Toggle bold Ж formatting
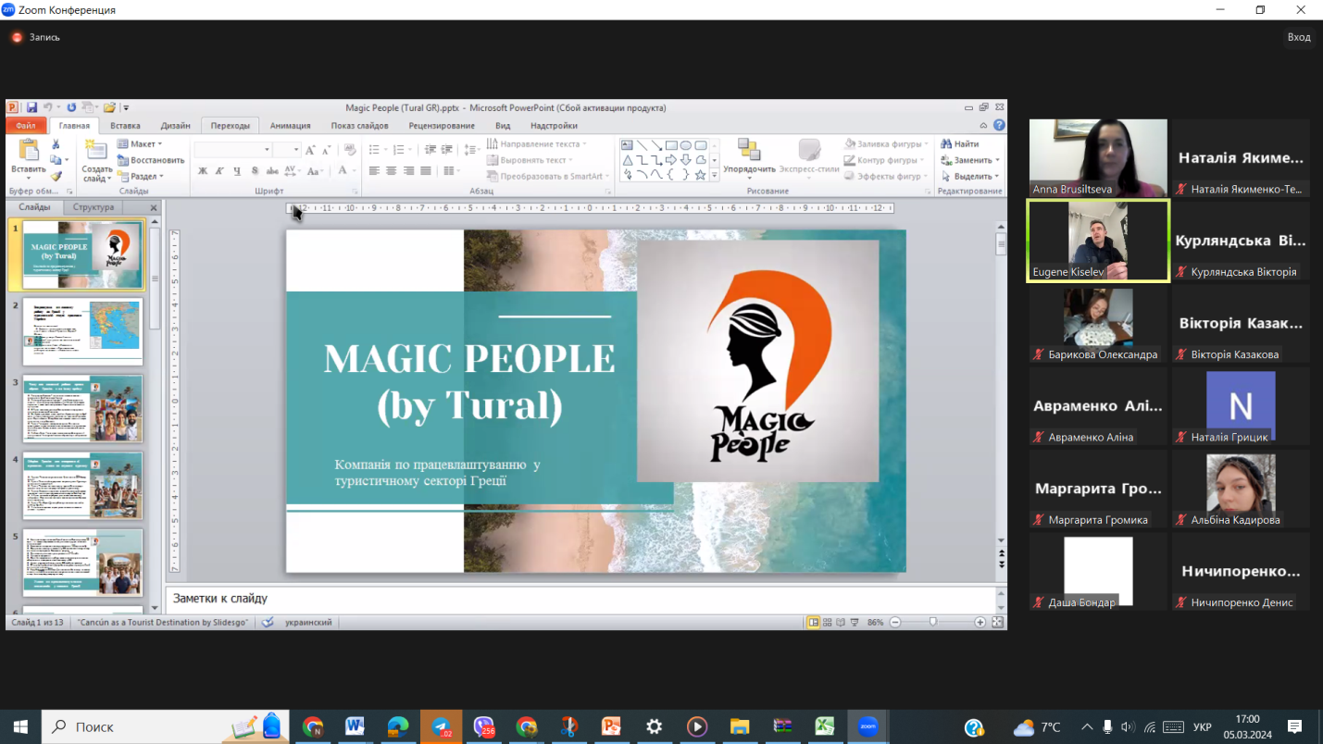The width and height of the screenshot is (1323, 744). coord(203,171)
